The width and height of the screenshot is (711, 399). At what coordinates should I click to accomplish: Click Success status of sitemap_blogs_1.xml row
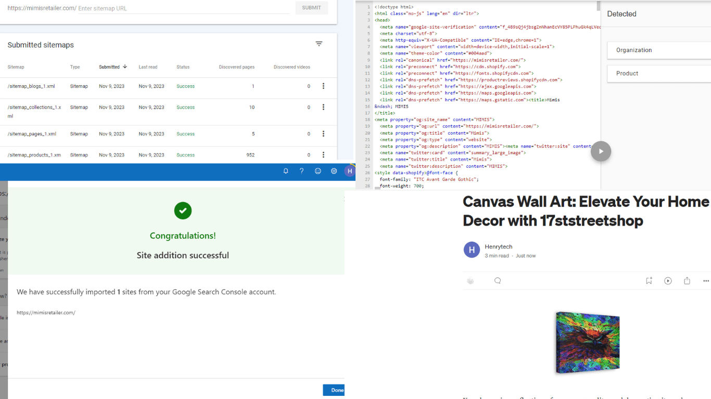pos(185,86)
